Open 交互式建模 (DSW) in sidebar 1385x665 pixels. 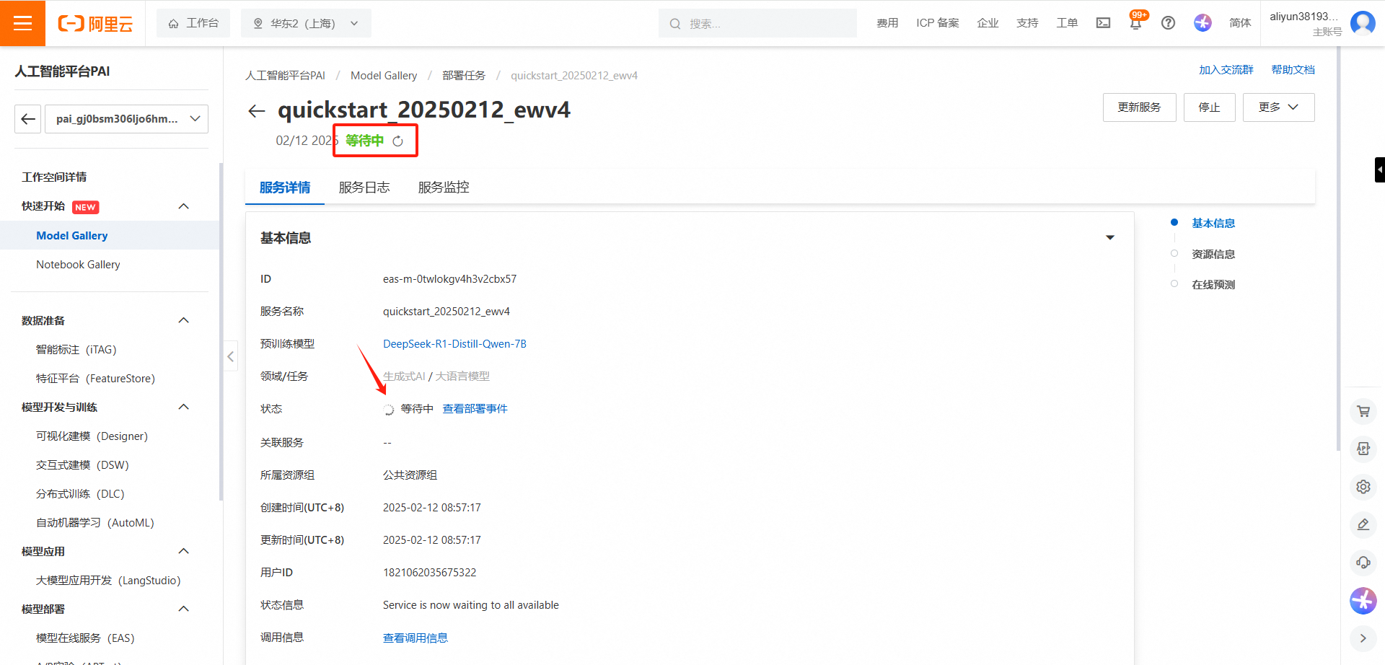(x=82, y=465)
